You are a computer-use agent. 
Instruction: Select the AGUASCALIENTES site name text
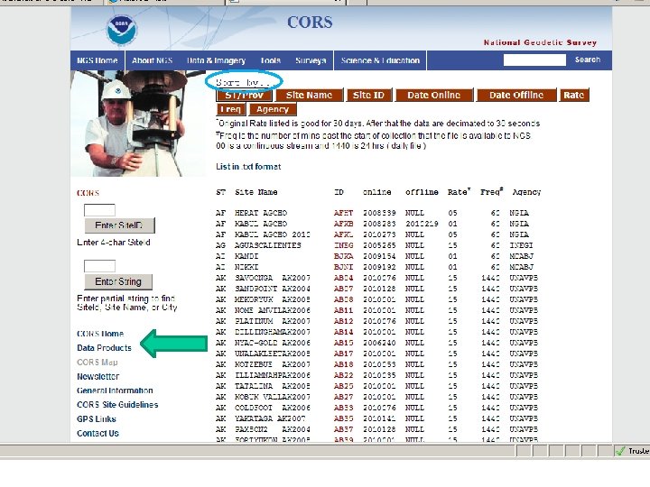pos(268,245)
